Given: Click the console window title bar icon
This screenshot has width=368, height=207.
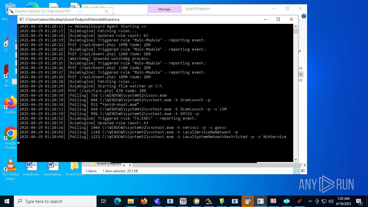Looking at the screenshot, I should pyautogui.click(x=22, y=19).
